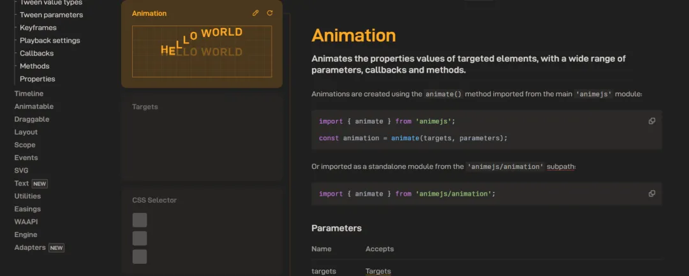Click the bottom square in CSS Selector card
Screen dimensions: 689x276
point(140,257)
